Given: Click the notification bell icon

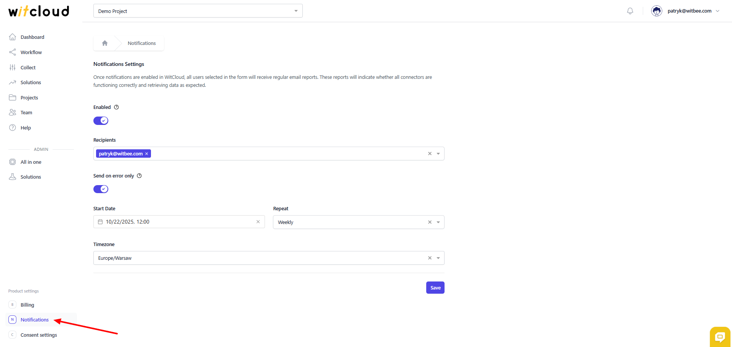Looking at the screenshot, I should (x=630, y=11).
